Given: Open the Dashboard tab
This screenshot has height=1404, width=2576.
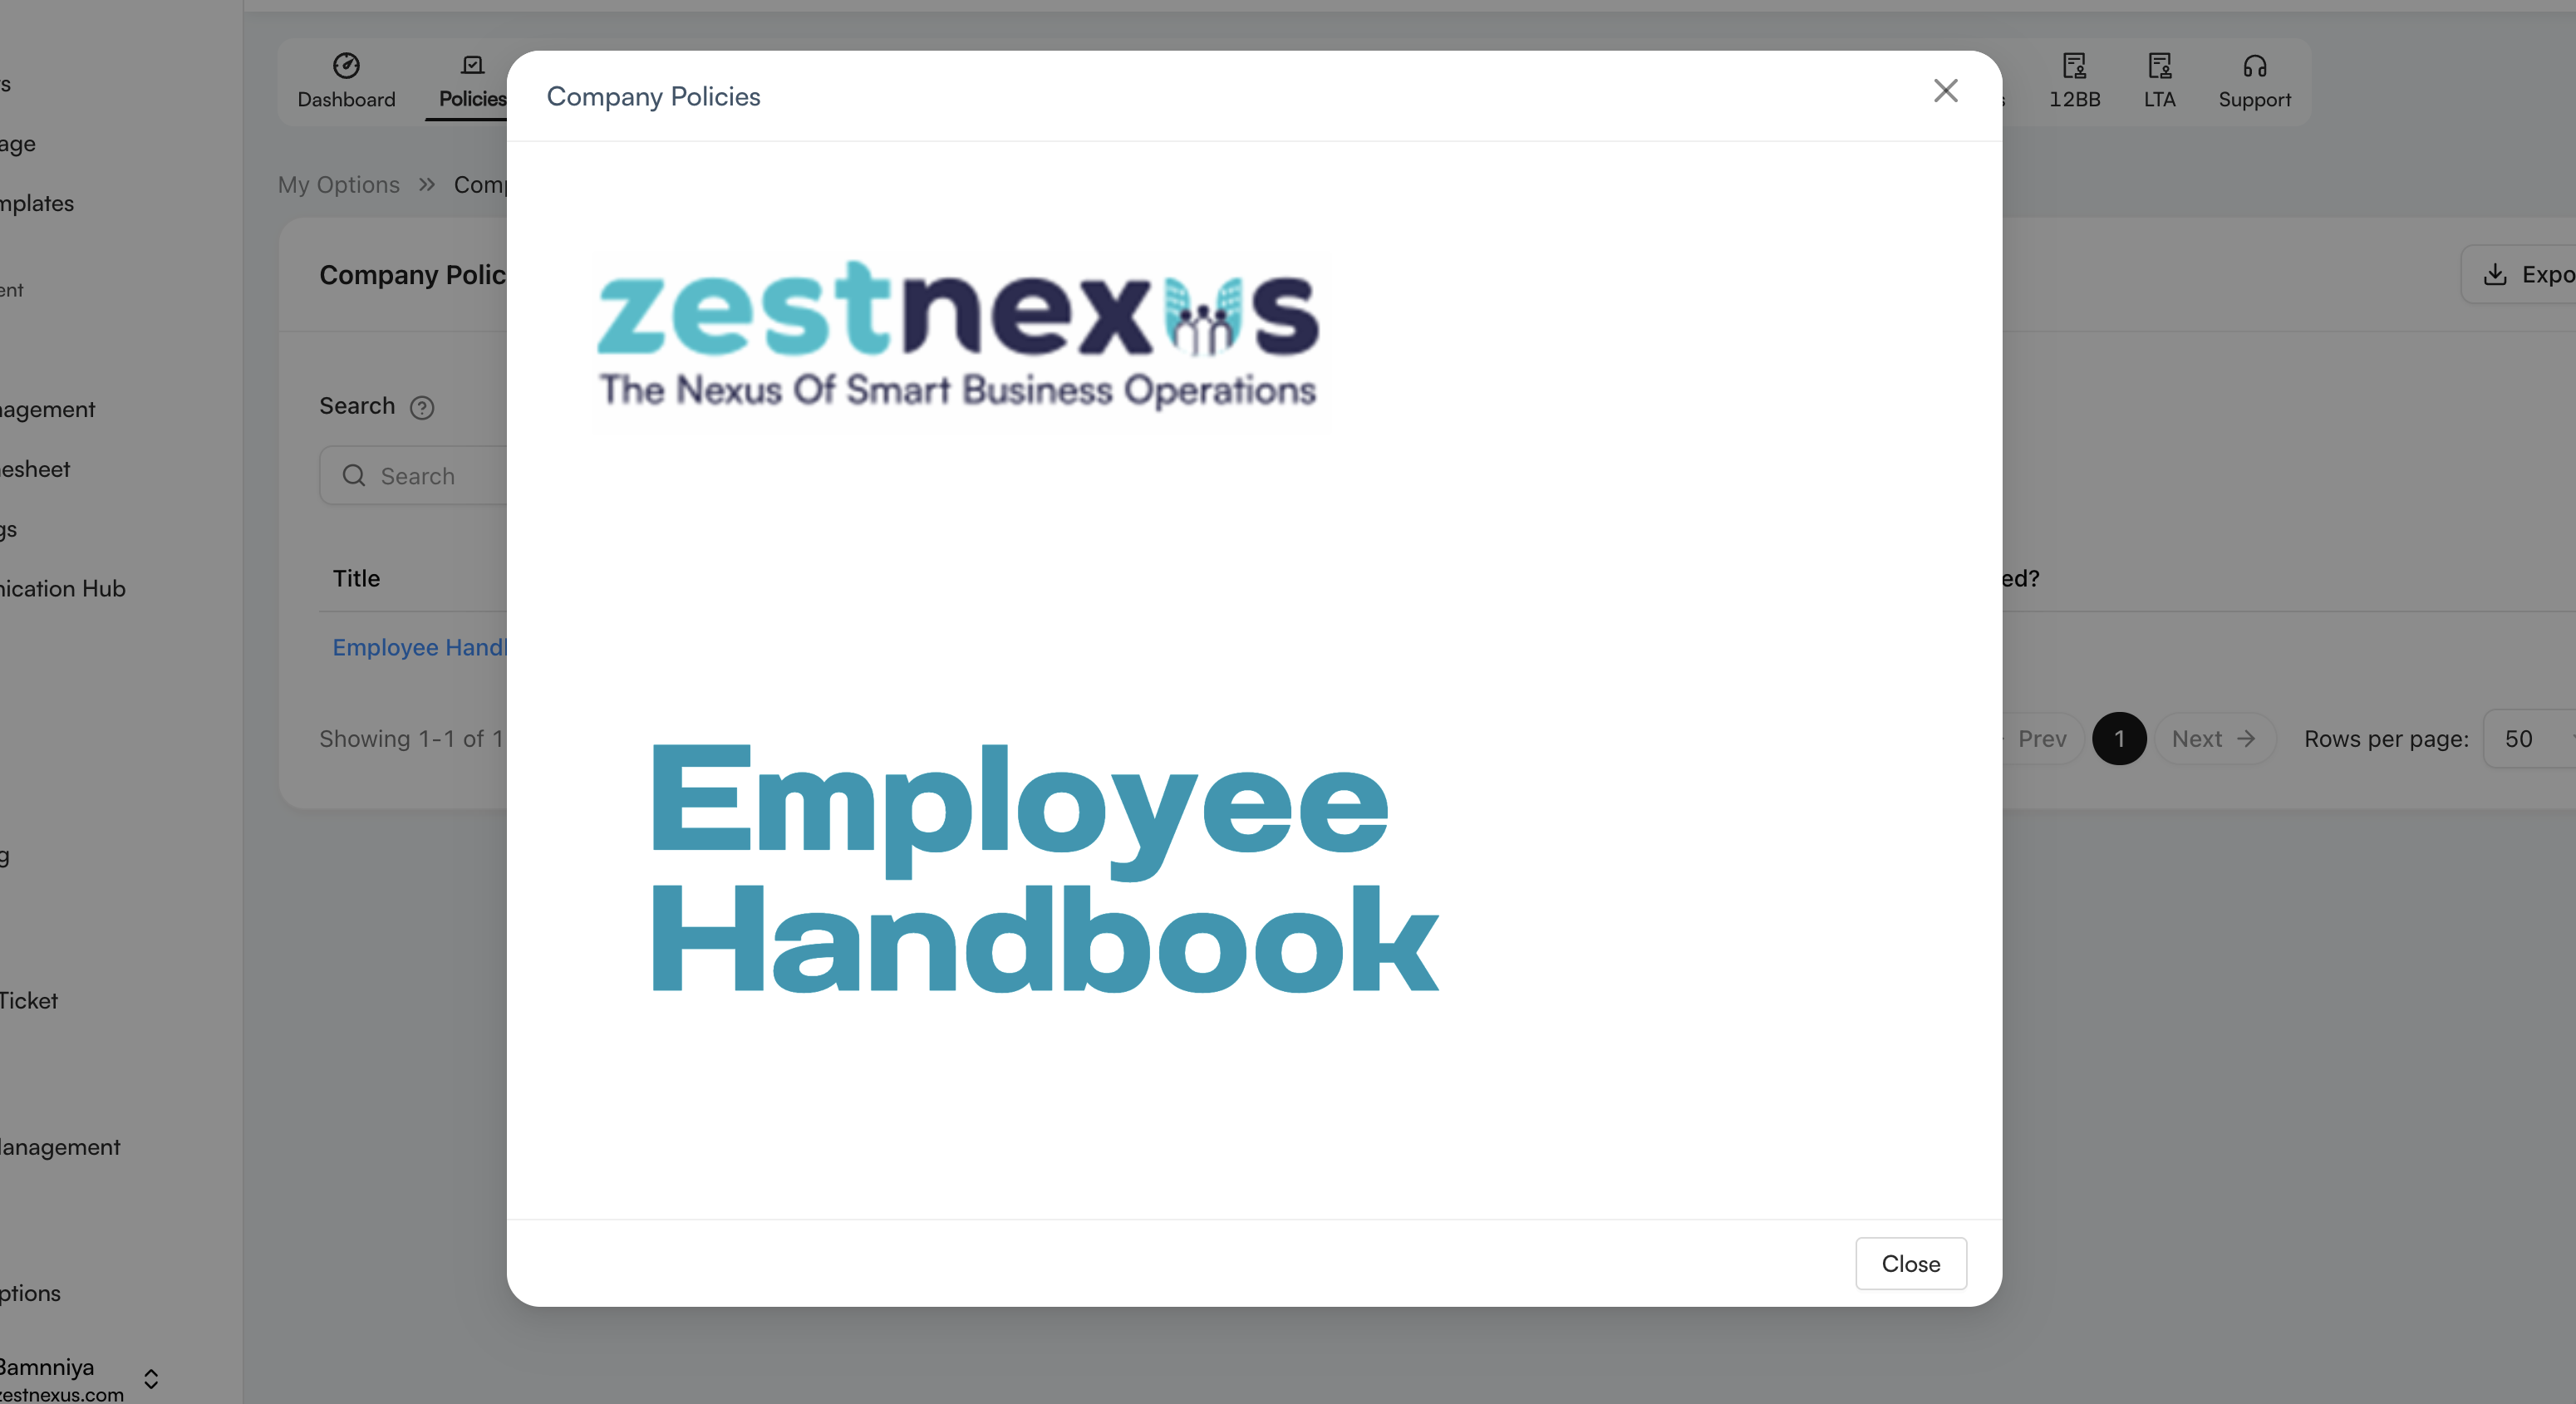Looking at the screenshot, I should [346, 81].
